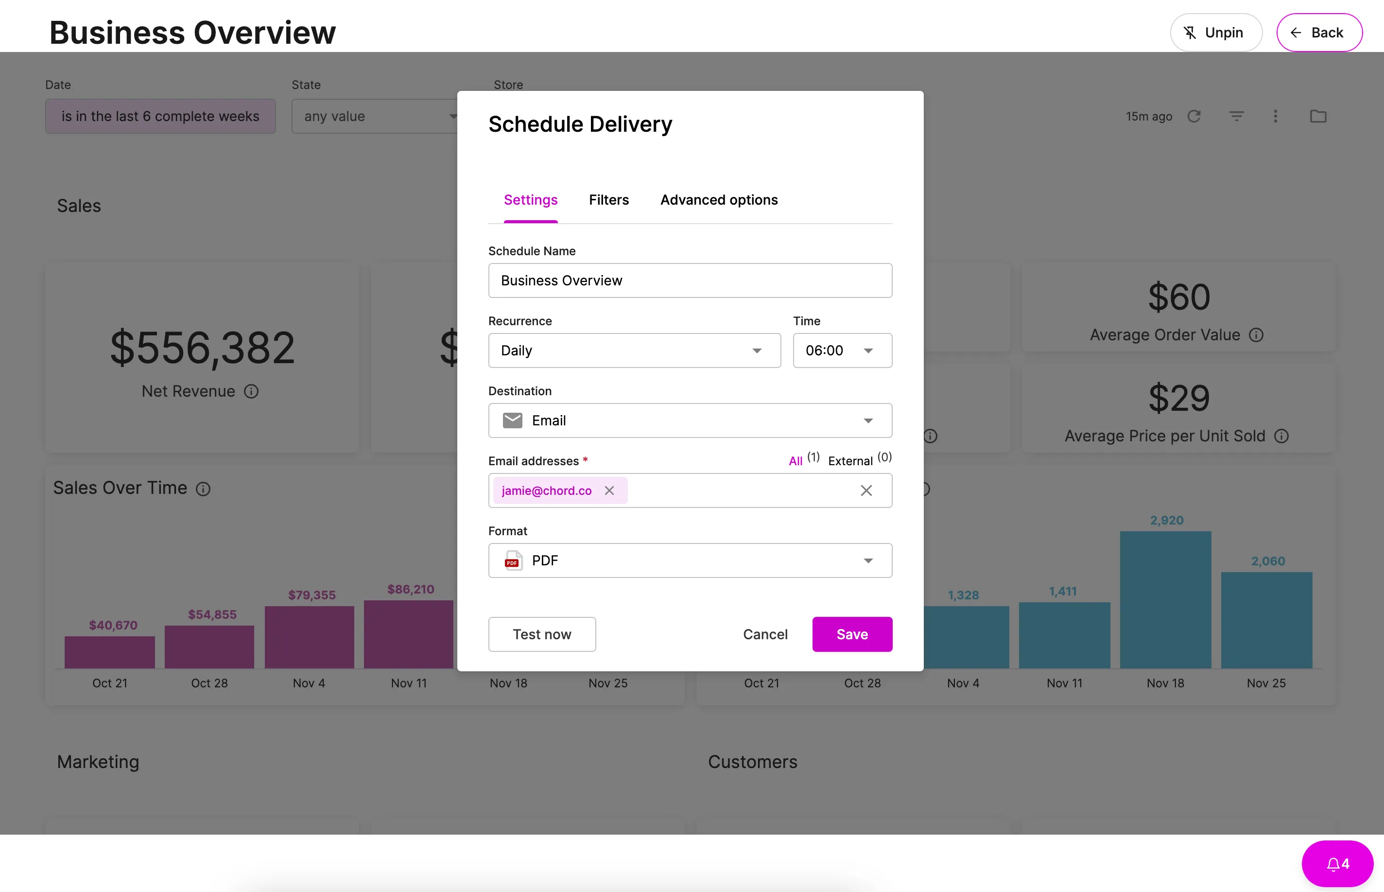
Task: Click the folder icon in toolbar
Action: [x=1318, y=117]
